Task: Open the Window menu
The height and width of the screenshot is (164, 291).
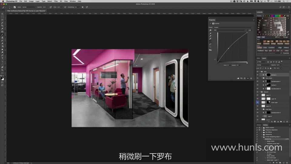Action: coord(72,1)
